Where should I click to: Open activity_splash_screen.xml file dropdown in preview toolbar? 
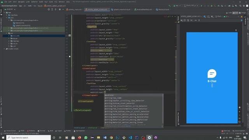[191, 16]
